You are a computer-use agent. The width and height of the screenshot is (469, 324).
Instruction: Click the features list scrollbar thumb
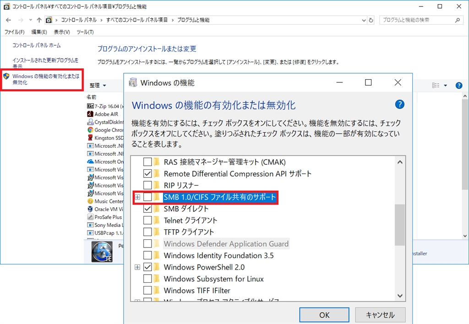pyautogui.click(x=399, y=225)
